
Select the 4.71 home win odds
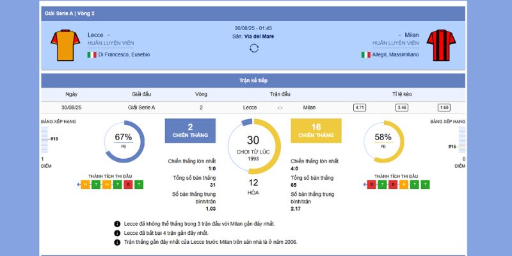click(x=360, y=108)
